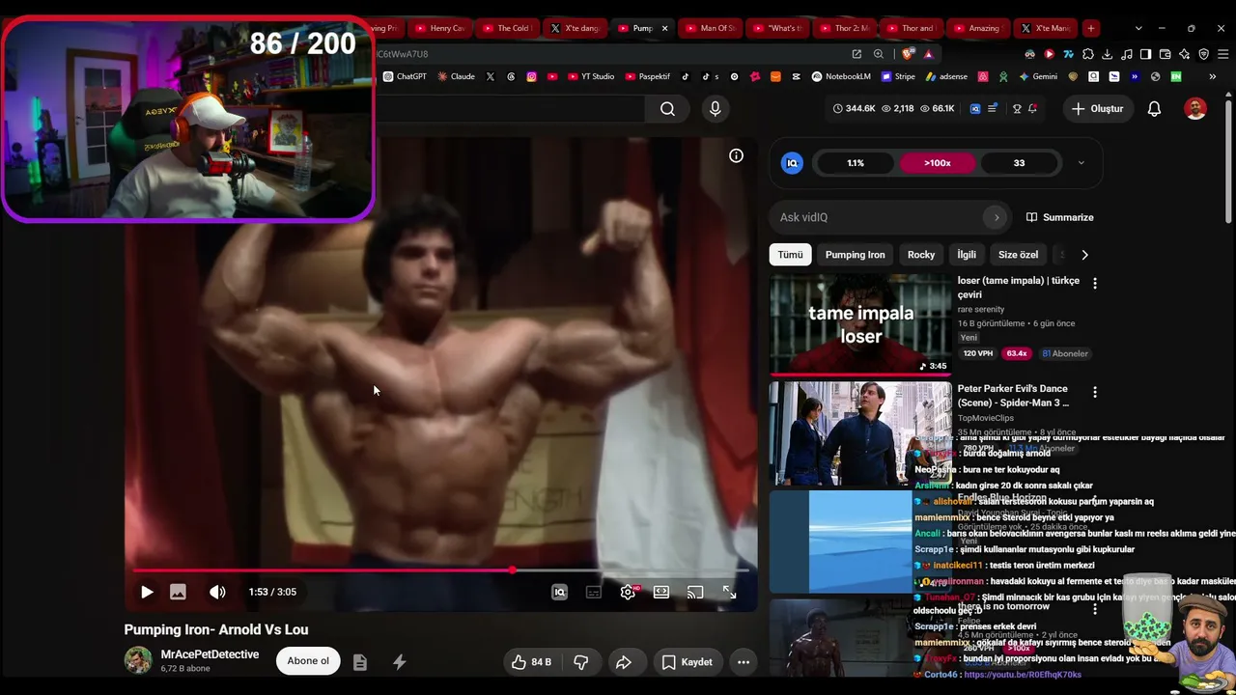Open the thumbnail image icon in player controls
The width and height of the screenshot is (1236, 695).
pos(178,592)
